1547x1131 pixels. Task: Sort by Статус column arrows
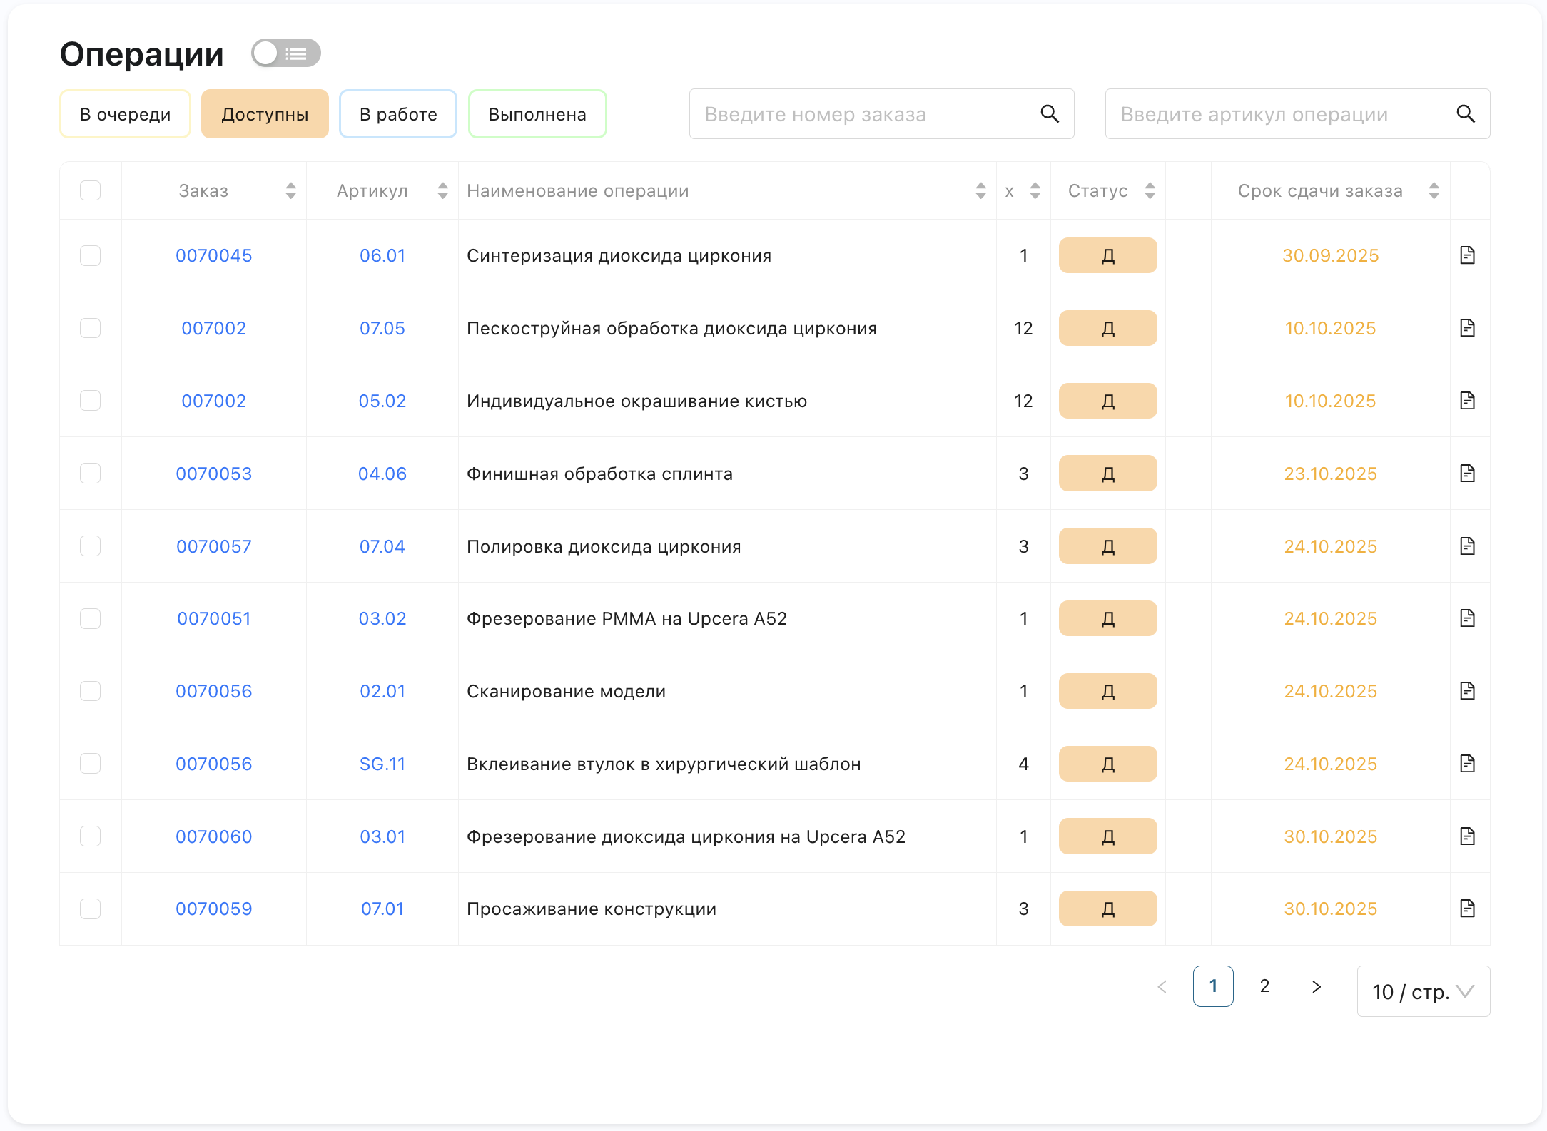[x=1150, y=190]
